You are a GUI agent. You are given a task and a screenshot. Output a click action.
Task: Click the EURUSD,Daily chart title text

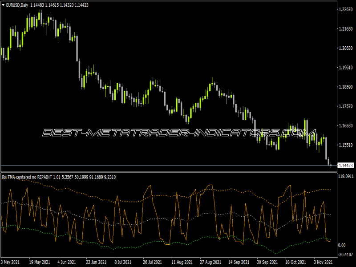coord(17,5)
